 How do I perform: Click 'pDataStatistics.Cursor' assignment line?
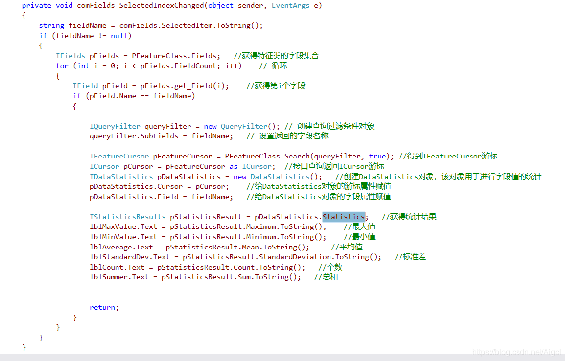[x=159, y=186]
